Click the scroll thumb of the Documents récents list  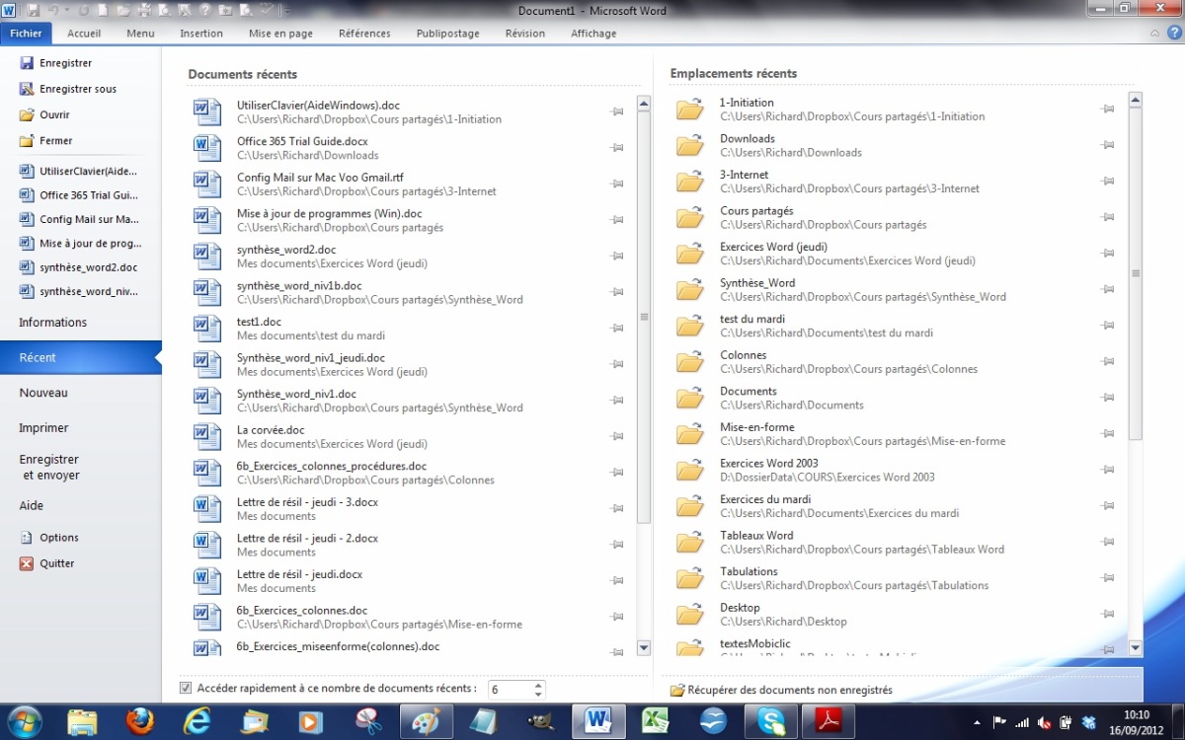pyautogui.click(x=644, y=317)
